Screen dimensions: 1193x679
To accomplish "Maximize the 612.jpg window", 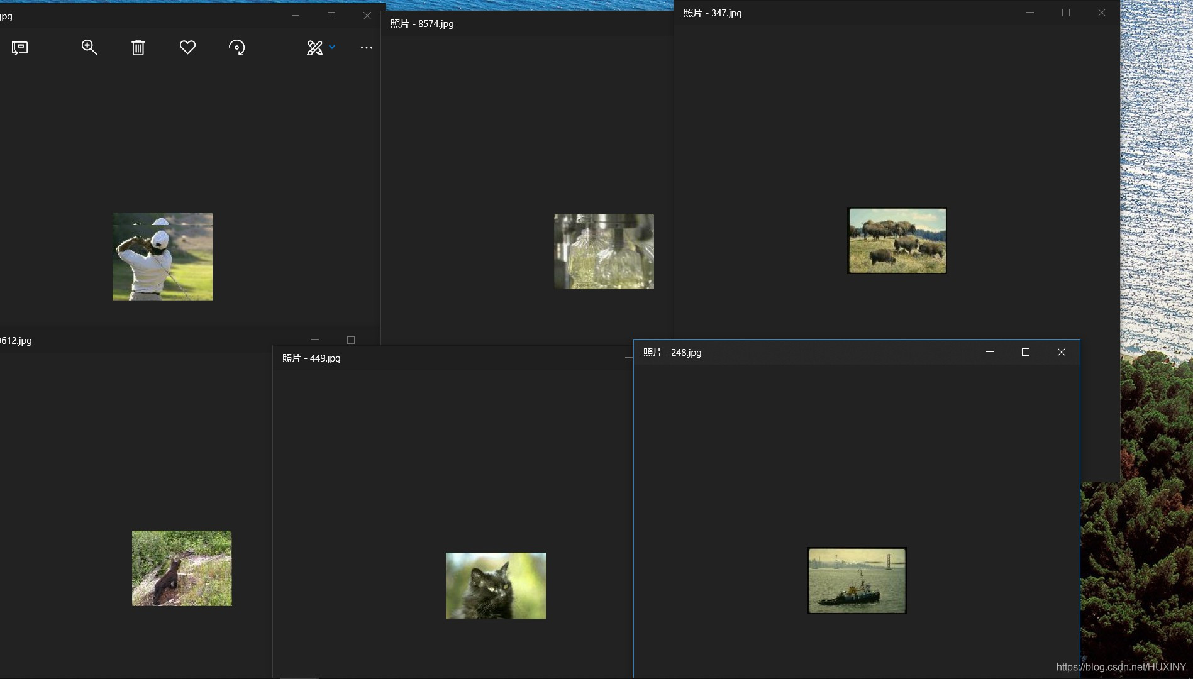I will click(351, 340).
